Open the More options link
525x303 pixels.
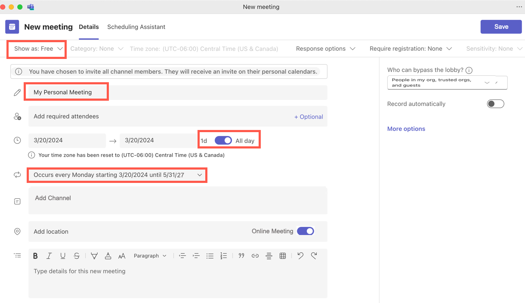click(406, 129)
